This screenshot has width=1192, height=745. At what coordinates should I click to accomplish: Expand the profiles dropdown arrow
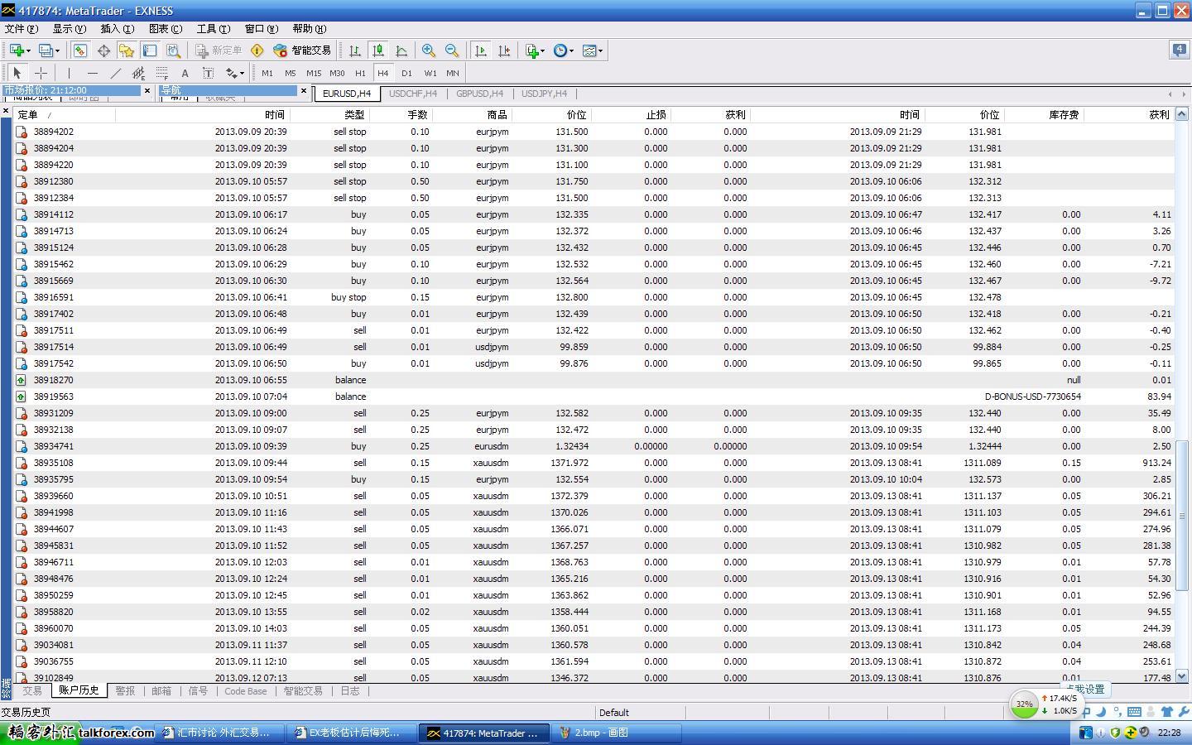[x=57, y=50]
